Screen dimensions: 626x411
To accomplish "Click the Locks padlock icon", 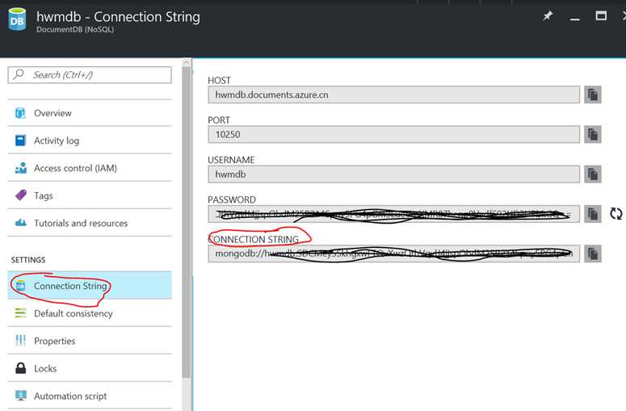I will click(x=20, y=368).
